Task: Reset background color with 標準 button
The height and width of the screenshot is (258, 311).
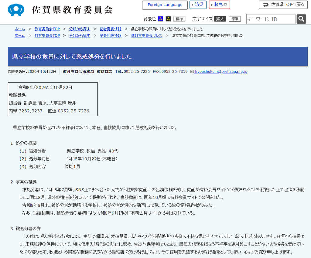Action: [x=179, y=19]
